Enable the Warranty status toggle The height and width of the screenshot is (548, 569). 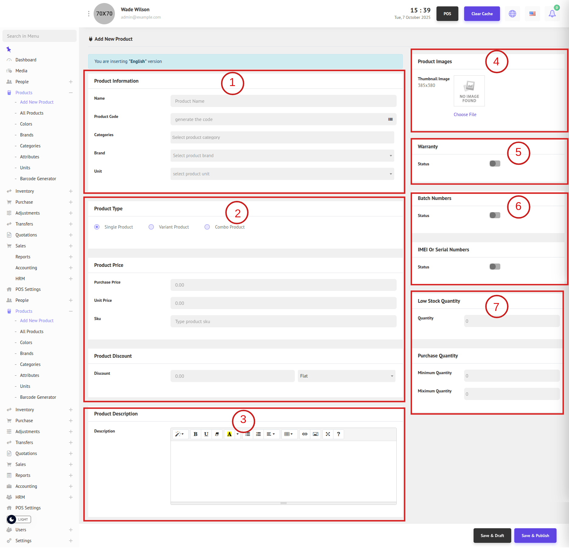point(495,164)
